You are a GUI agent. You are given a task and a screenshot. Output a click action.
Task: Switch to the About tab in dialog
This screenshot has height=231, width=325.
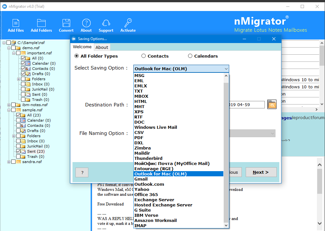coord(102,47)
